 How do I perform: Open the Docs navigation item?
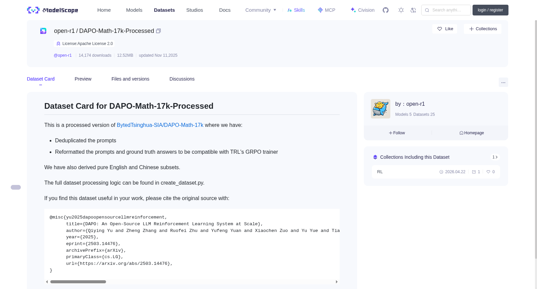coord(225,10)
